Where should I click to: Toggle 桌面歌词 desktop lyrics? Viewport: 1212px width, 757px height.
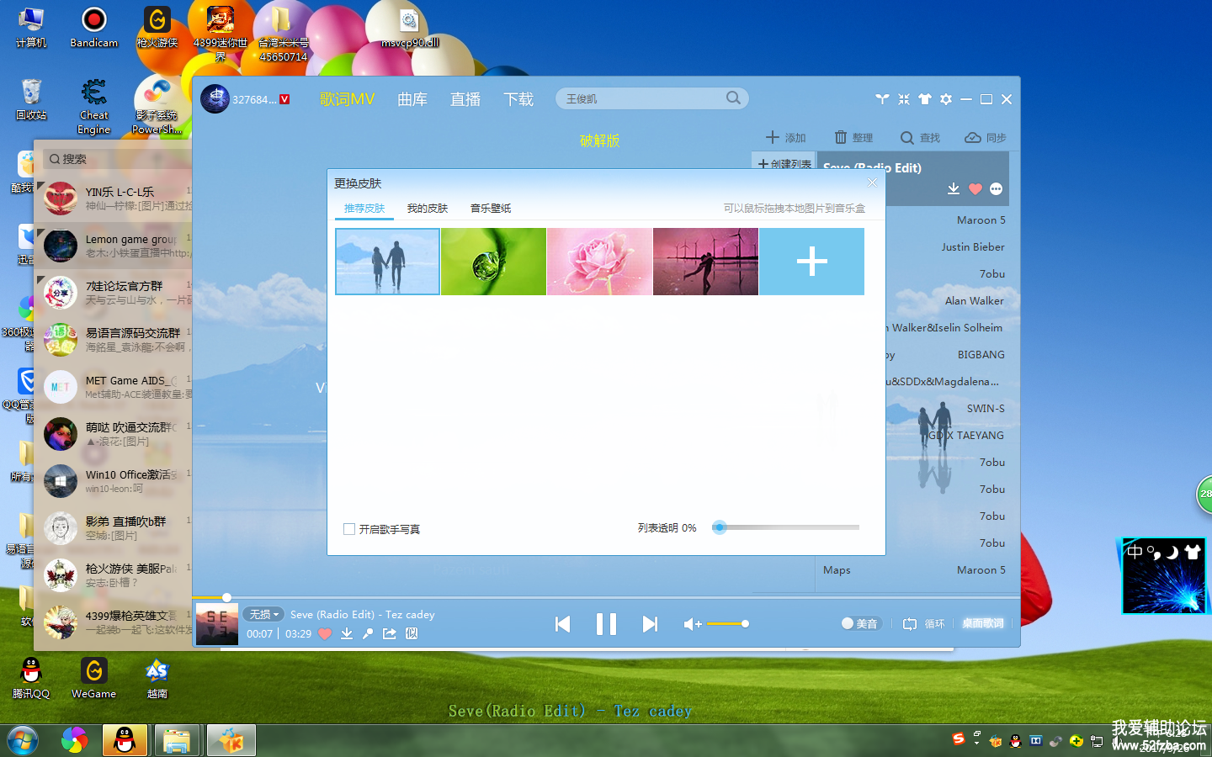(x=983, y=623)
